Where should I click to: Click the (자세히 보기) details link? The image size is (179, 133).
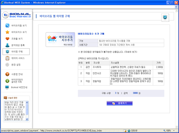pyautogui.click(x=131, y=52)
